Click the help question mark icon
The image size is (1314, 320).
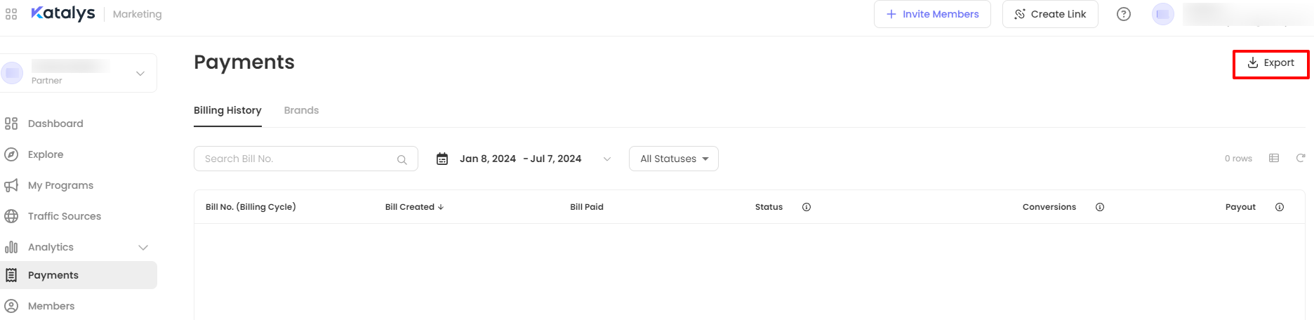(x=1124, y=14)
